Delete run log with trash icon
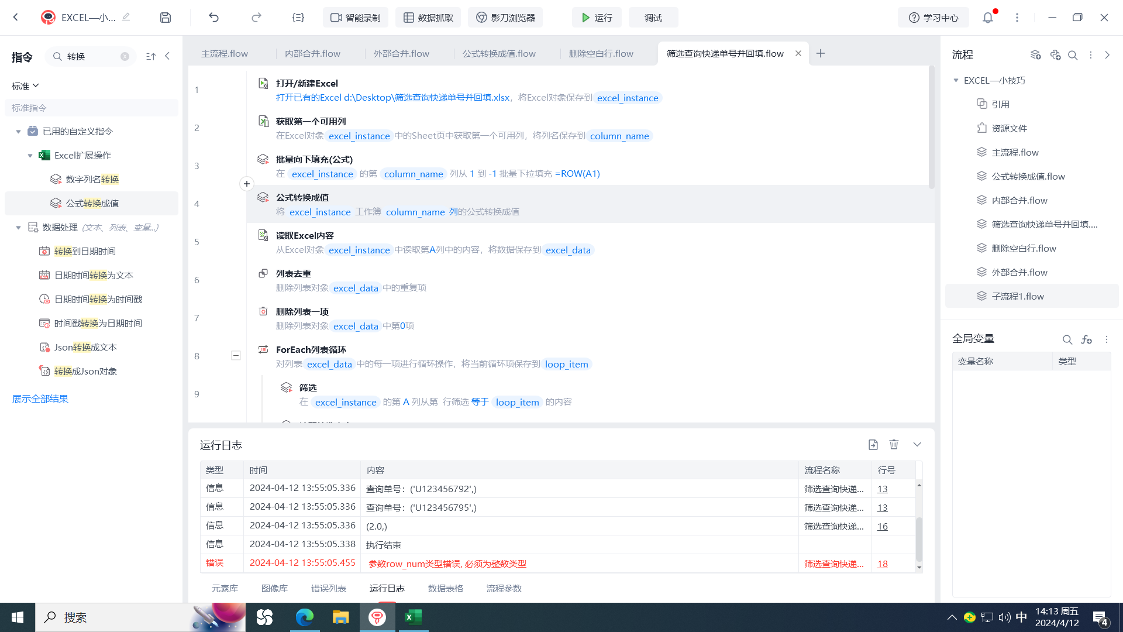 point(894,445)
